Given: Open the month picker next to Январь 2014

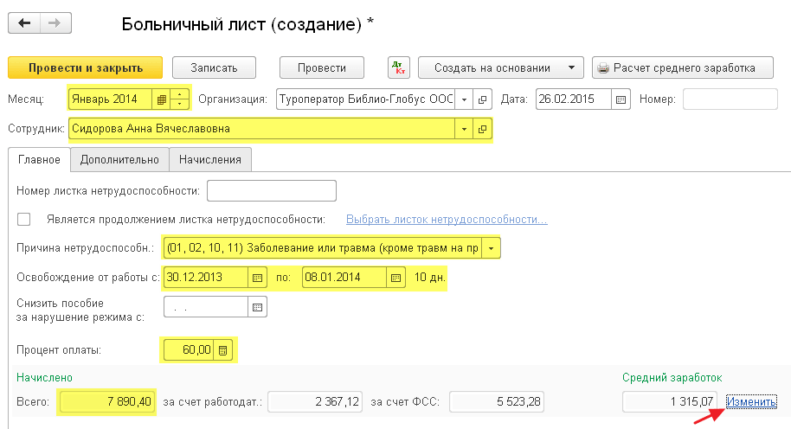Looking at the screenshot, I should point(161,99).
